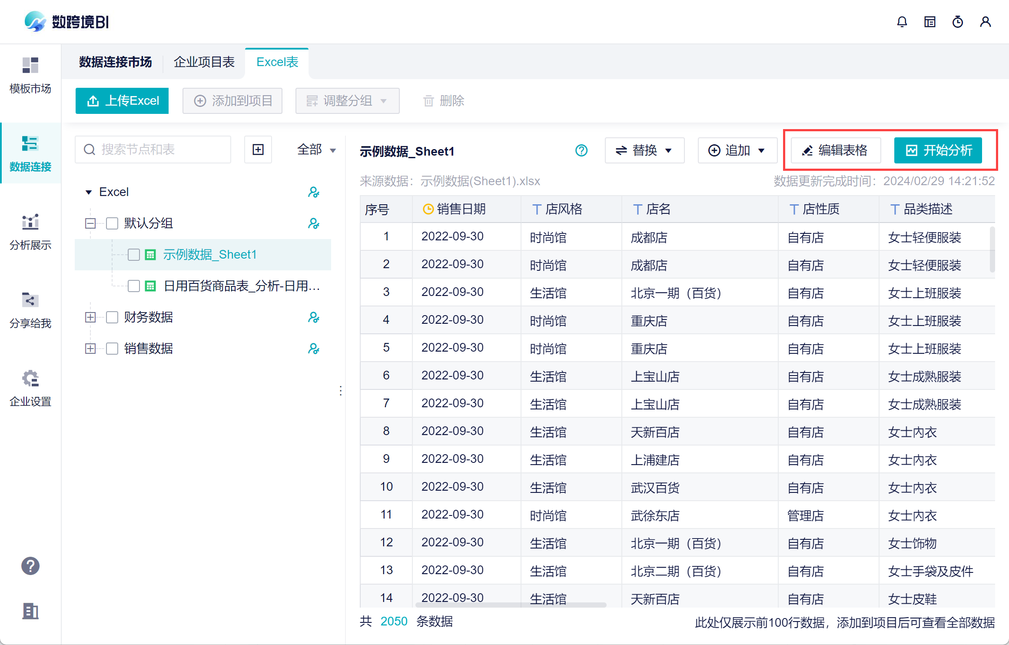Click the add-node plus icon beside search
This screenshot has width=1009, height=645.
[x=258, y=150]
